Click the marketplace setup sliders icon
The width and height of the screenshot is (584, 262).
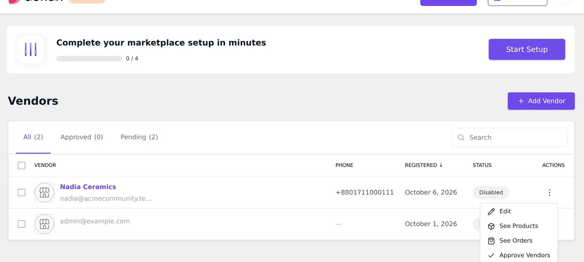tap(31, 49)
